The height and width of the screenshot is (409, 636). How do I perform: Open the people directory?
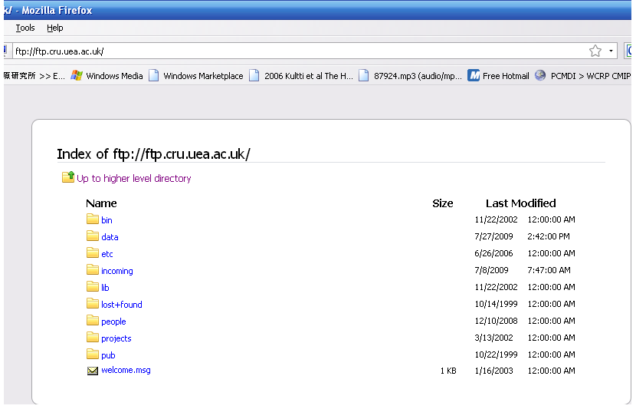(113, 322)
